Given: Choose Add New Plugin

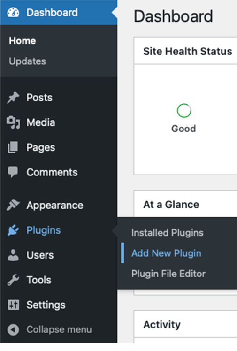Looking at the screenshot, I should point(166,253).
